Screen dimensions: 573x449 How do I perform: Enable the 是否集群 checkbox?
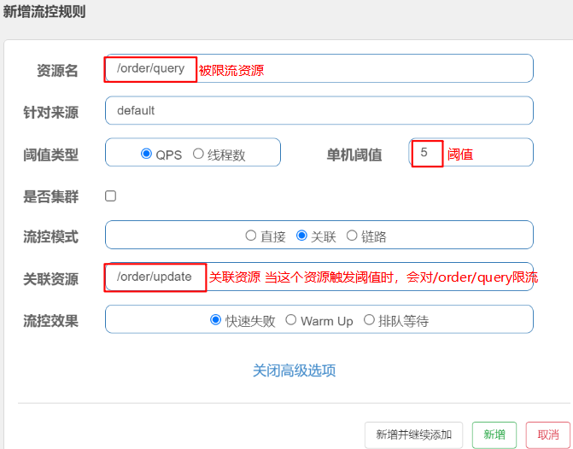[110, 196]
